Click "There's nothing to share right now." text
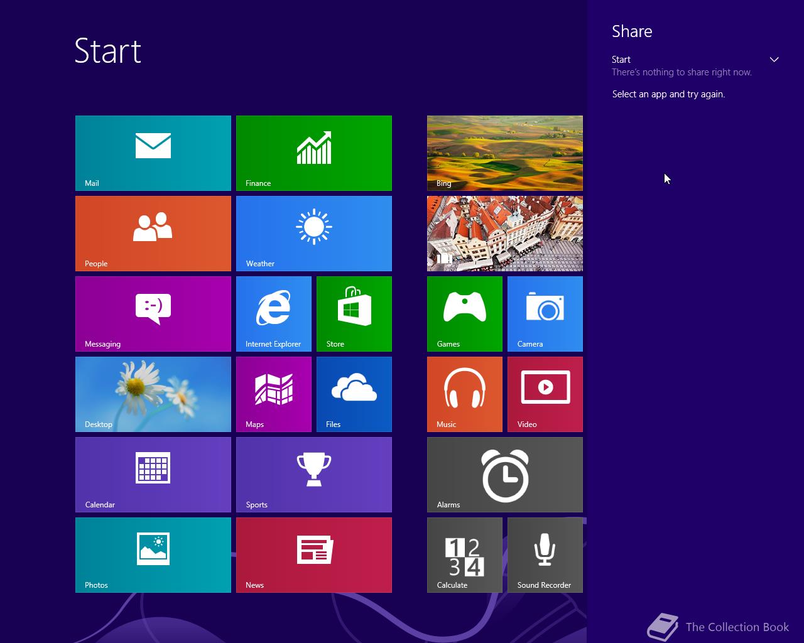This screenshot has width=804, height=643. tap(682, 72)
